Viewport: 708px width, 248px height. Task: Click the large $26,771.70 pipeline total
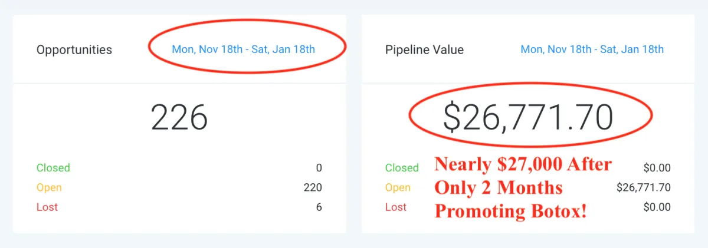click(529, 117)
